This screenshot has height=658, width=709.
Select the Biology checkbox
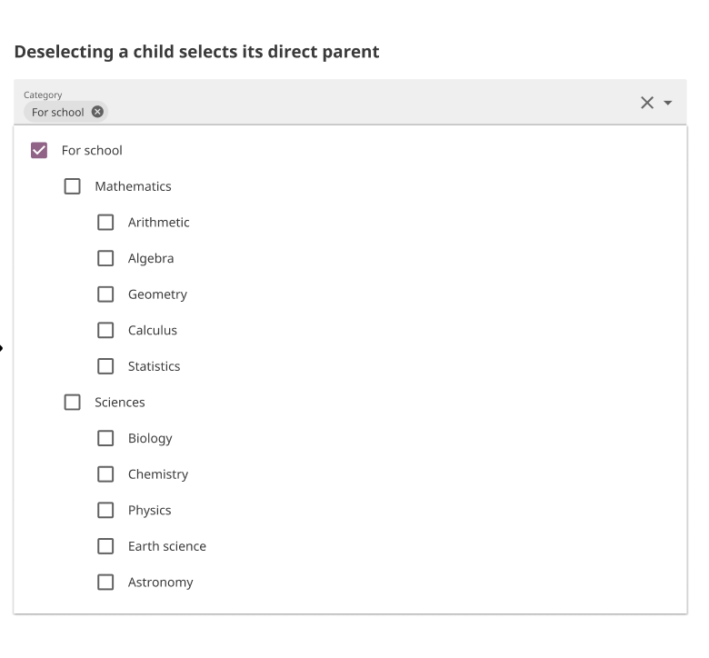click(105, 438)
